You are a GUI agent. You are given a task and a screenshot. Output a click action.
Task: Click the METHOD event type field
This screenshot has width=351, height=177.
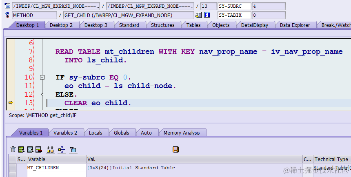coord(34,15)
